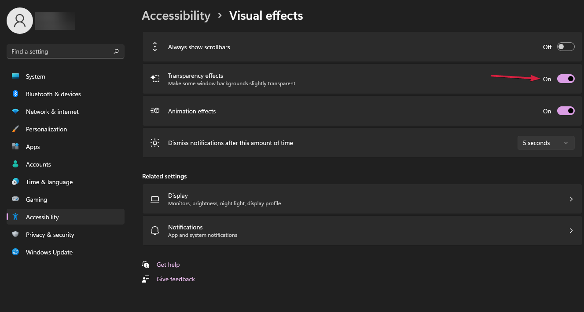Click the Network & internet Wi-Fi icon
Image resolution: width=584 pixels, height=312 pixels.
tap(15, 112)
